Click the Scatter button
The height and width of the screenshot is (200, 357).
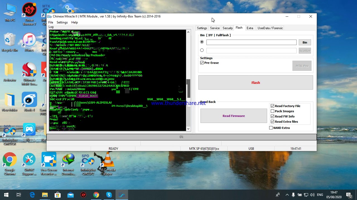point(305,51)
